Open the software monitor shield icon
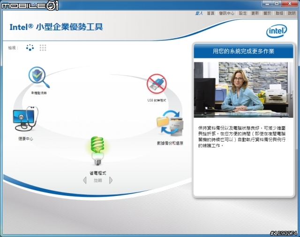 pyautogui.click(x=39, y=77)
